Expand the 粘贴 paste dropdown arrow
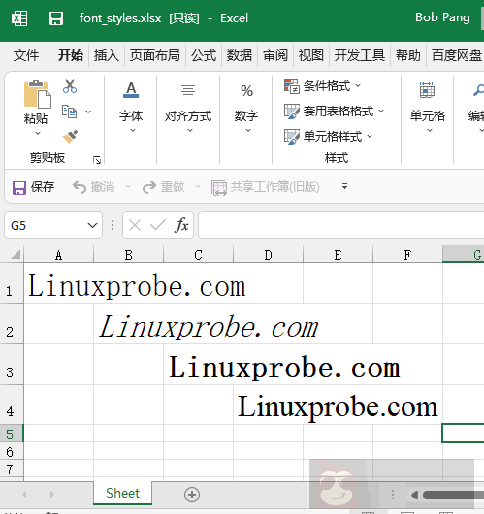The image size is (484, 514). (x=38, y=133)
